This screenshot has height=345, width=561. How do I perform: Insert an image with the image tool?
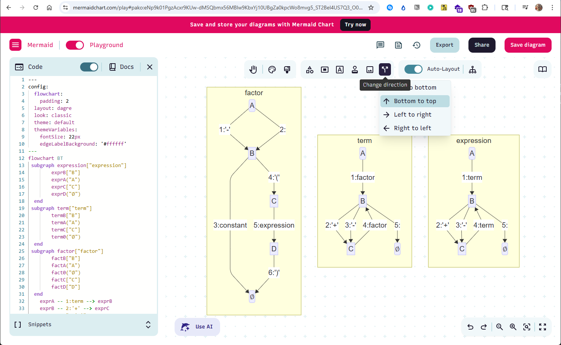[370, 69]
